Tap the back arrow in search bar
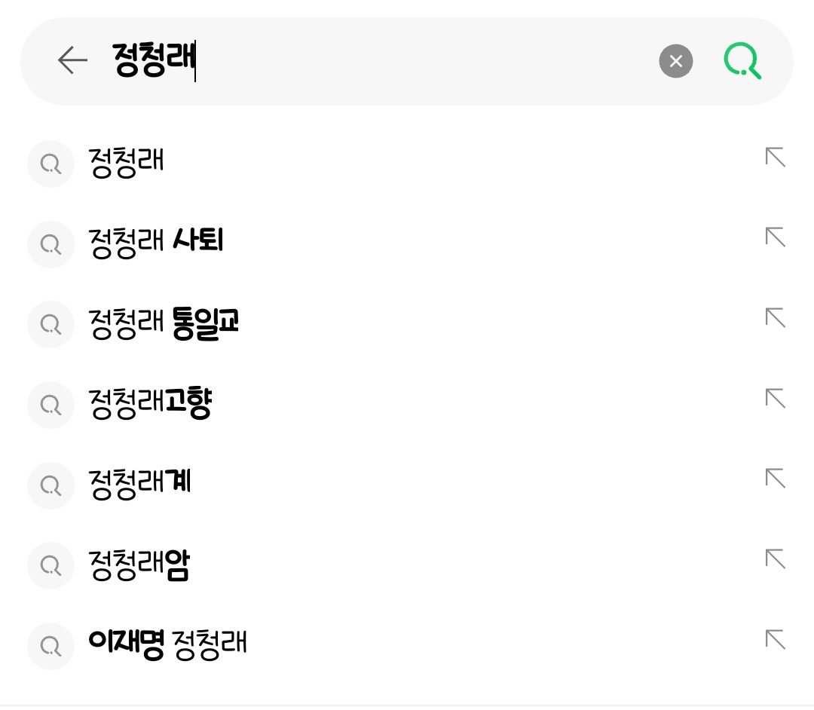Image resolution: width=814 pixels, height=710 pixels. 73,60
